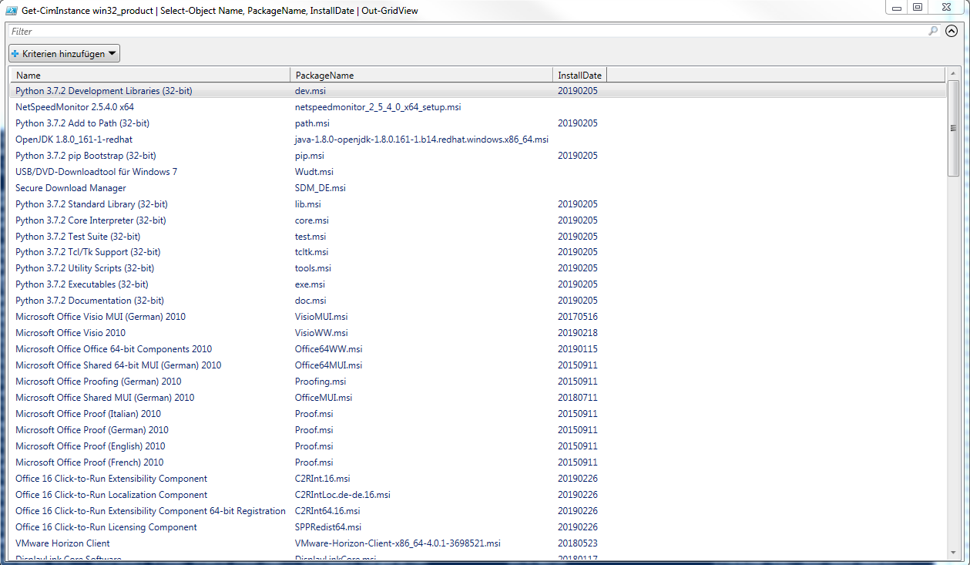Select the OpenJDK 1.8.0_161-1-redhat row

[x=478, y=140]
